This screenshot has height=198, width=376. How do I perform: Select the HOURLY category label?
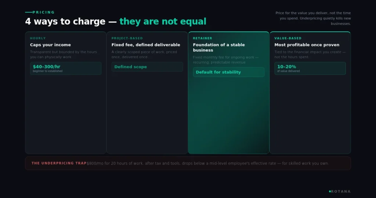(38, 38)
